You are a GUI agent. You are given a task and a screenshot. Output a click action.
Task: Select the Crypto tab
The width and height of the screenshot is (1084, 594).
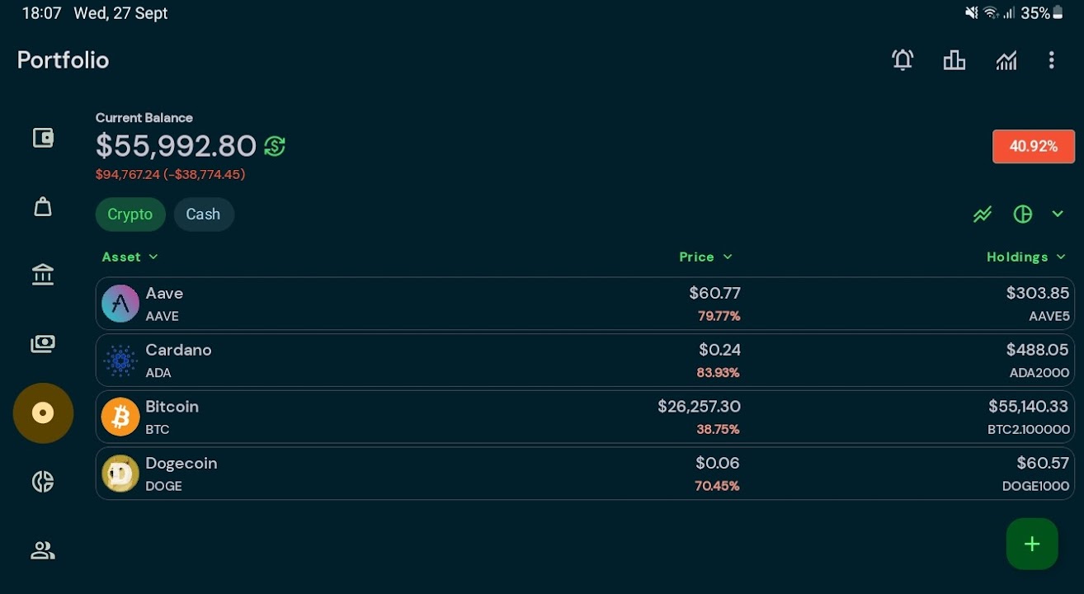coord(130,214)
